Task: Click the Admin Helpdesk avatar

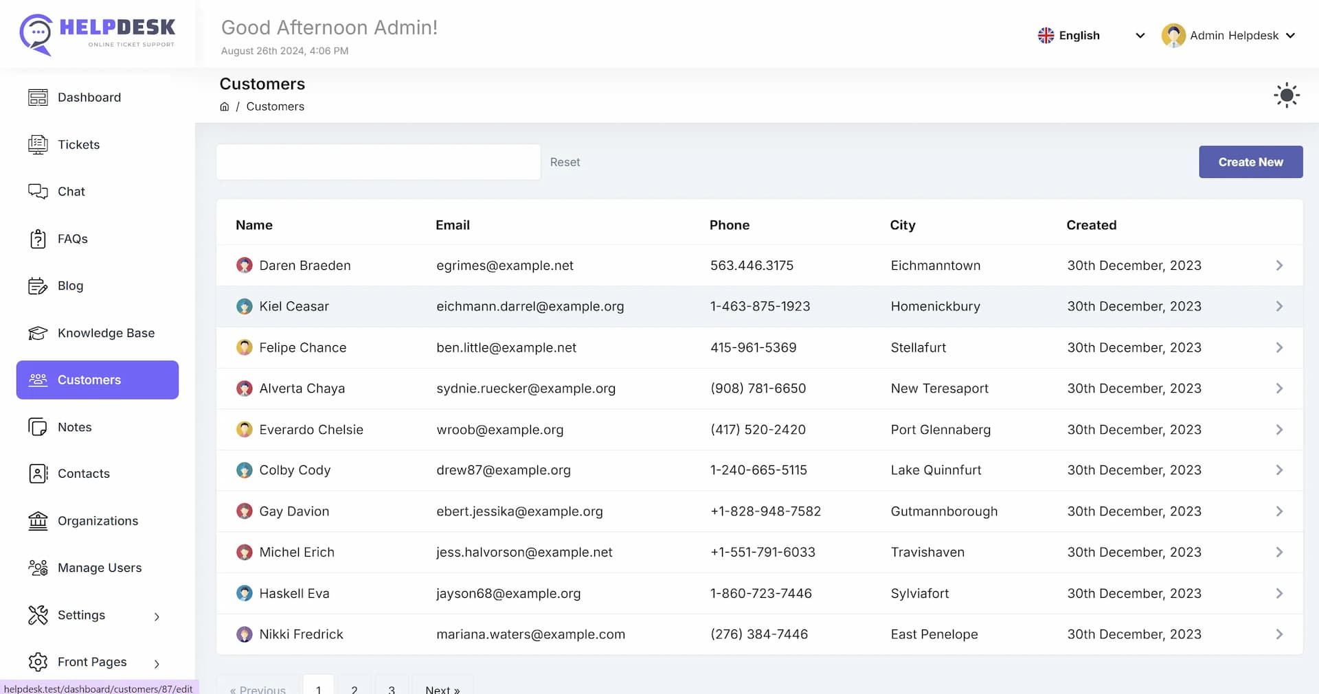Action: click(x=1173, y=35)
